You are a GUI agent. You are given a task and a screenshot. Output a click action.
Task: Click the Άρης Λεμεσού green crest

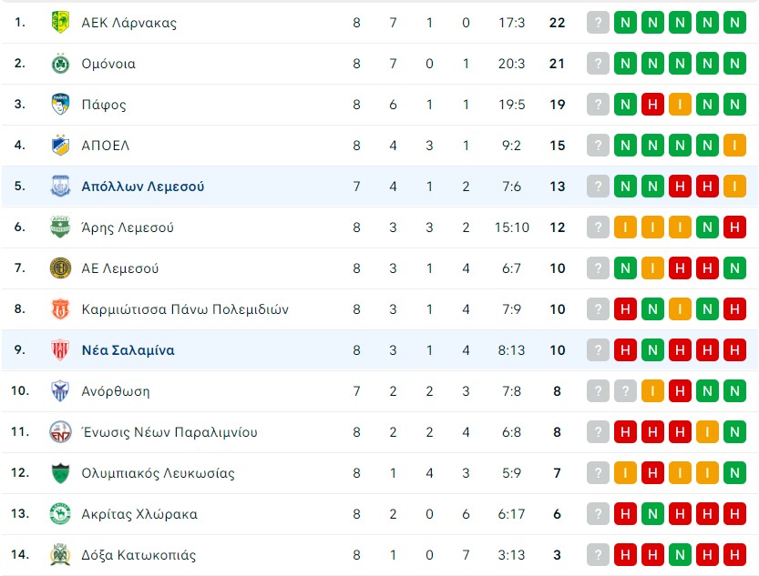tap(60, 227)
